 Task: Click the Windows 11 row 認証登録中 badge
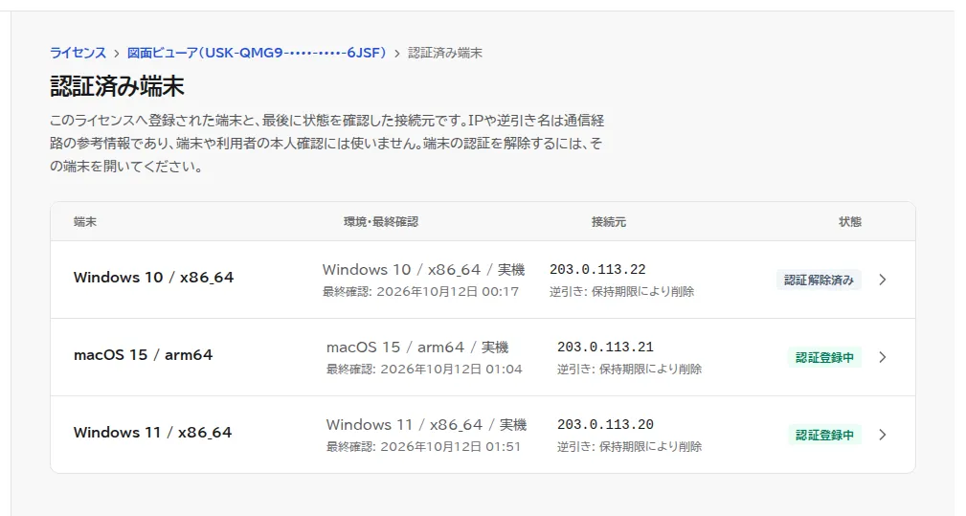[824, 436]
